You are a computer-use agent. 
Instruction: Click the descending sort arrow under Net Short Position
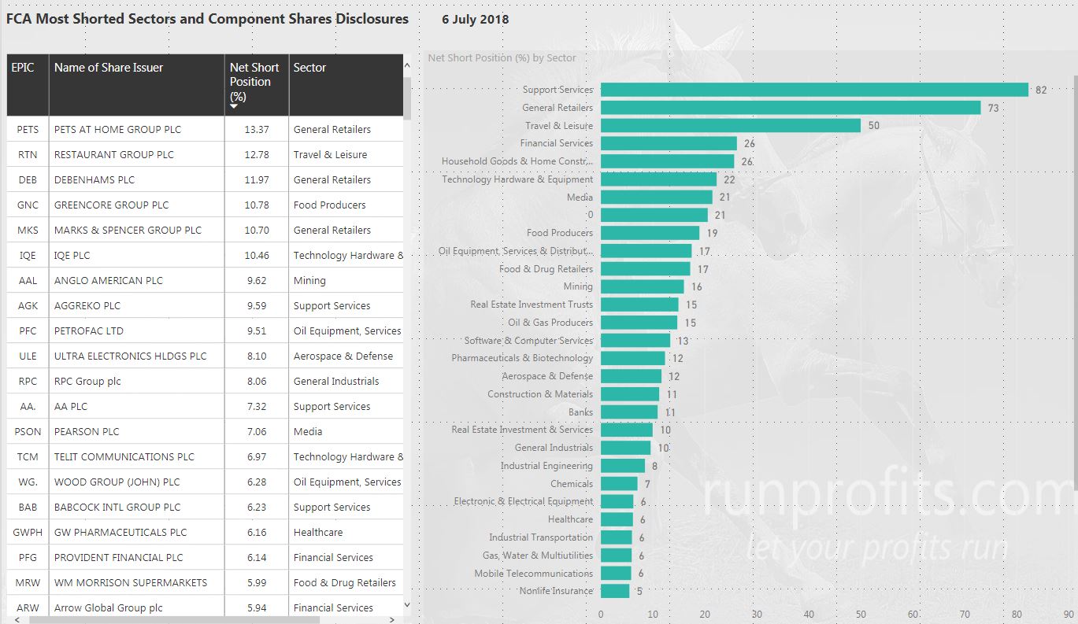(x=234, y=106)
